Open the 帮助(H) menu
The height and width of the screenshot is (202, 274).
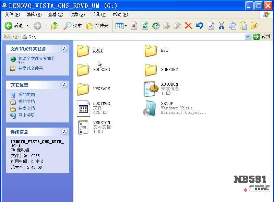[x=120, y=14]
